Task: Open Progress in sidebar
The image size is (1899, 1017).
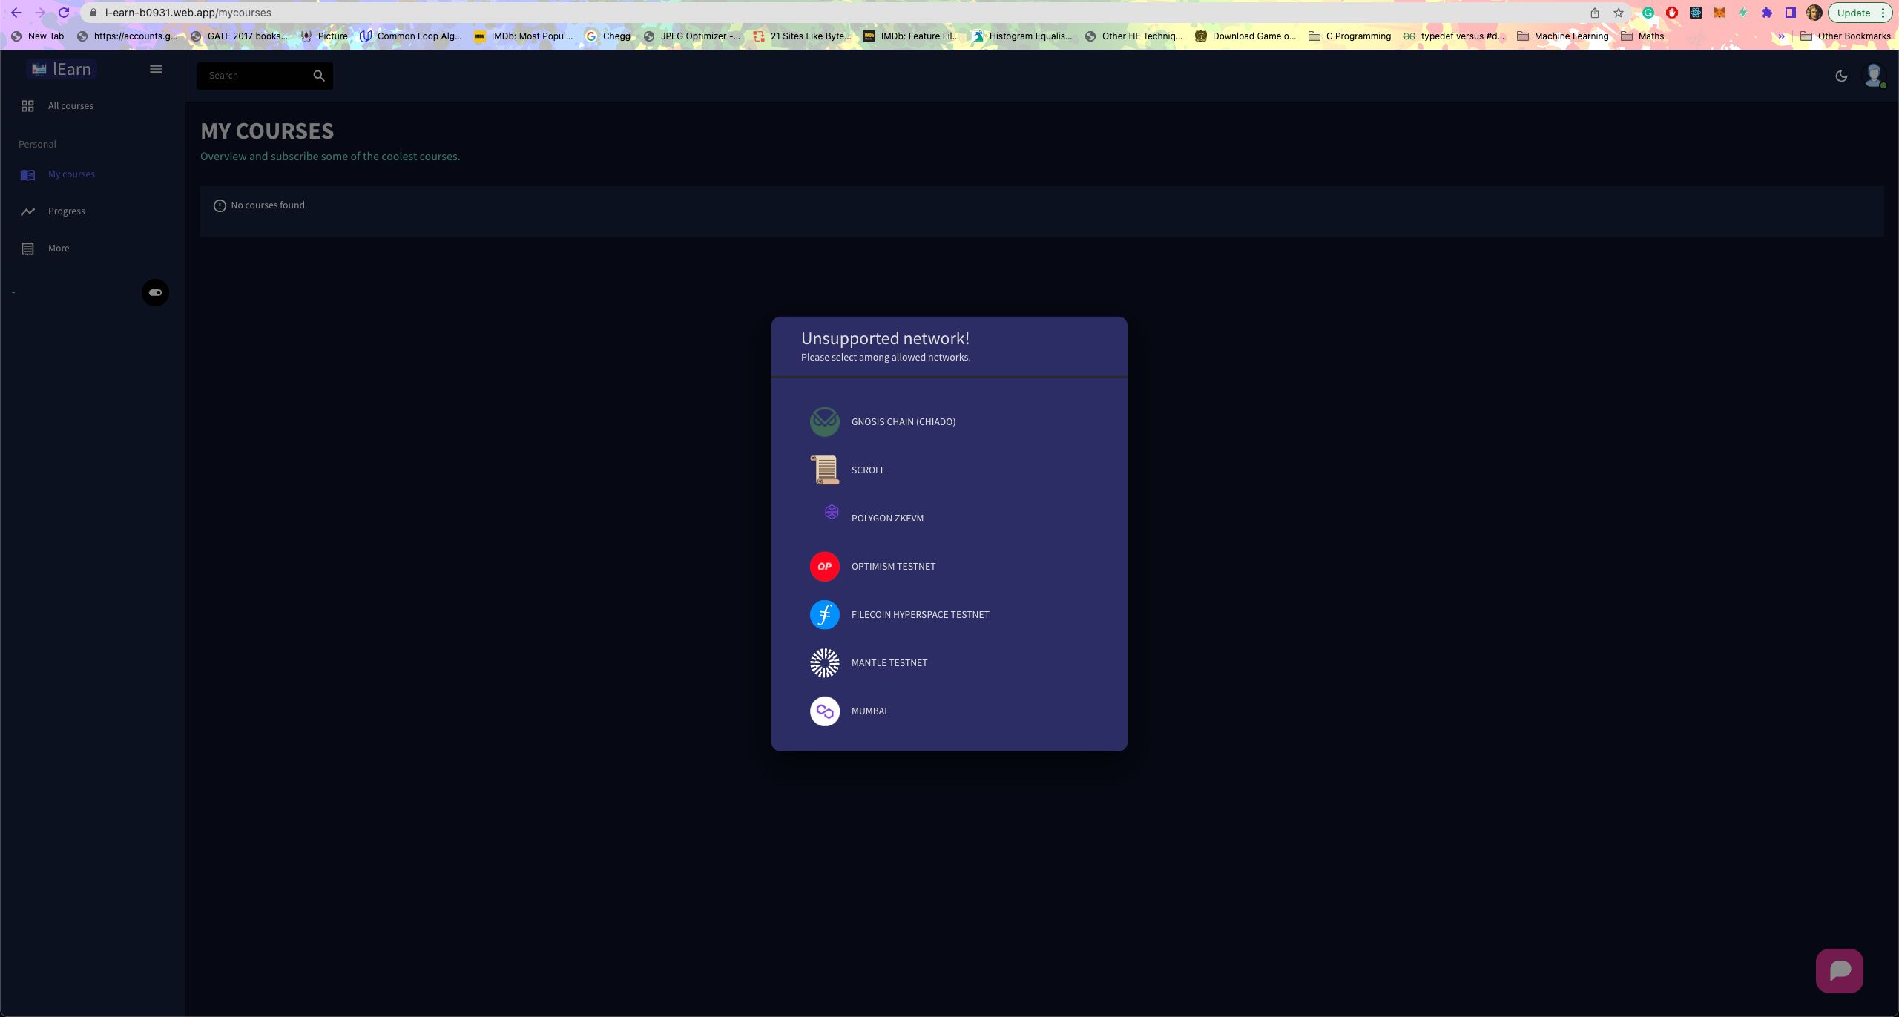Action: 66,211
